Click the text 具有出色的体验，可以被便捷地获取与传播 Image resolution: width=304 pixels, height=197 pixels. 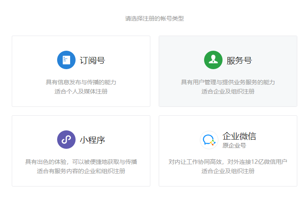coord(81,162)
